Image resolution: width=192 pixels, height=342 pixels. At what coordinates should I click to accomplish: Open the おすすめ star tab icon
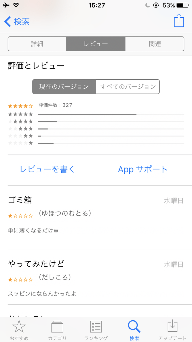(19, 327)
